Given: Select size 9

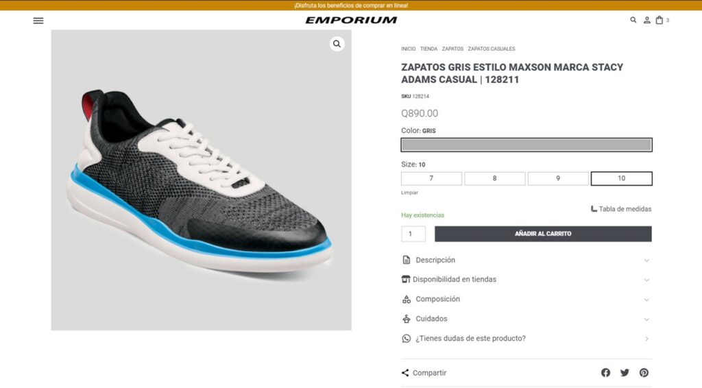Looking at the screenshot, I should coord(558,178).
